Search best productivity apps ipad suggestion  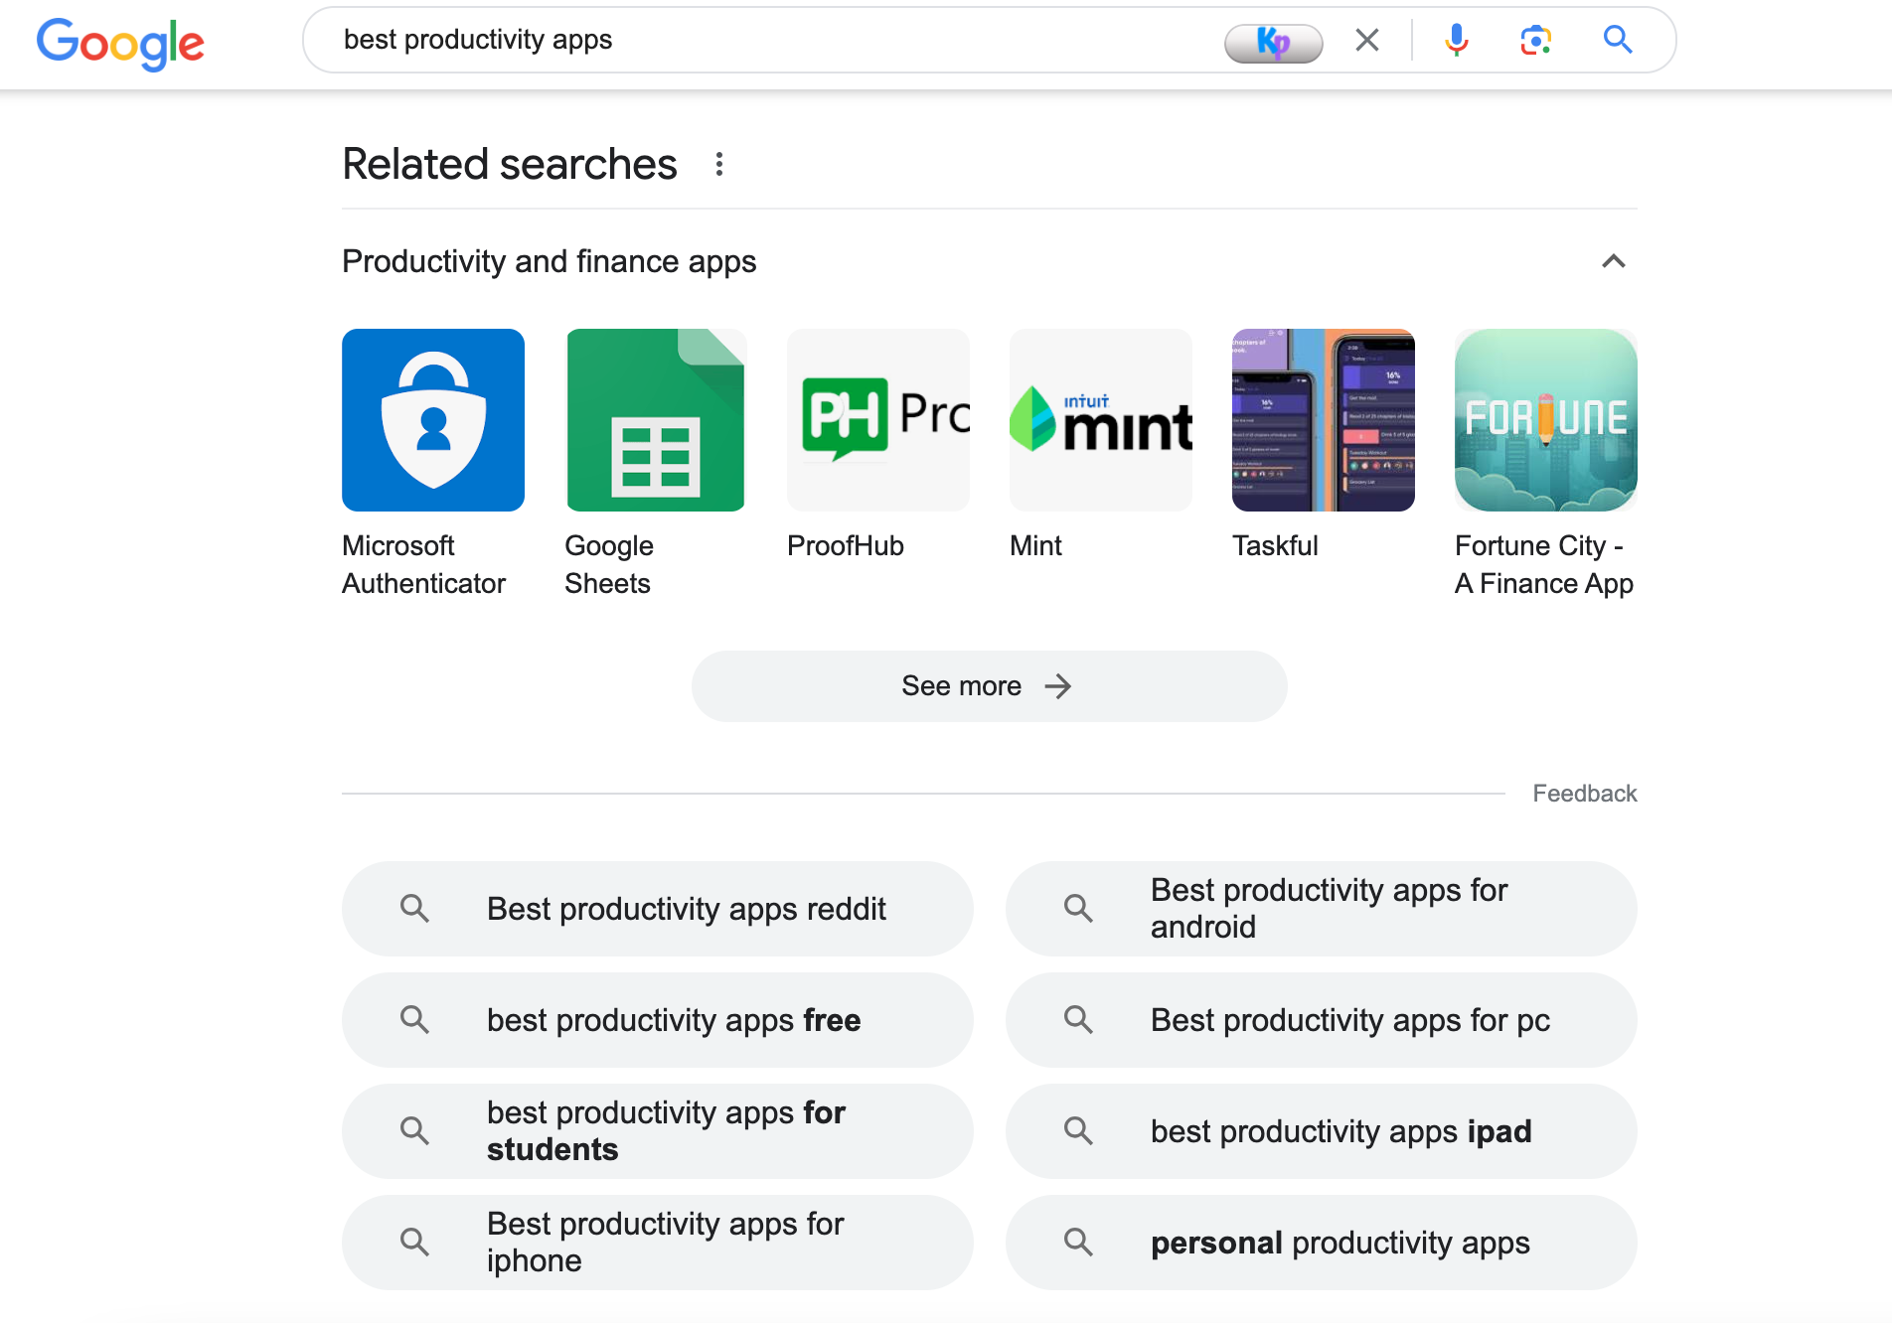[1321, 1131]
